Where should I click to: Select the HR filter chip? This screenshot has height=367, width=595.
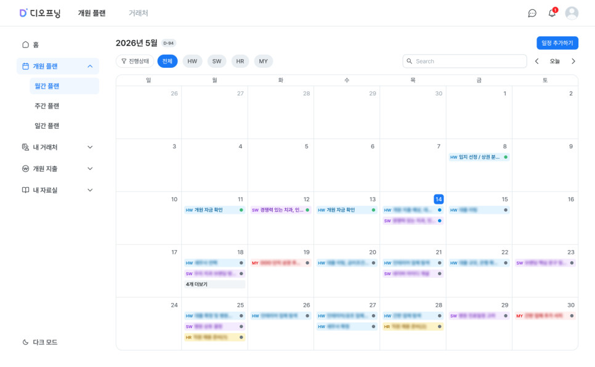coord(240,61)
